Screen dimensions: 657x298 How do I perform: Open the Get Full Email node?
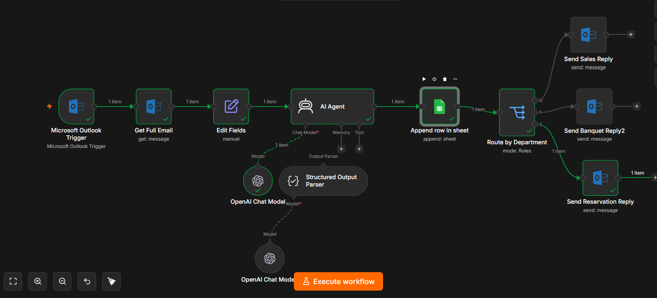point(154,107)
